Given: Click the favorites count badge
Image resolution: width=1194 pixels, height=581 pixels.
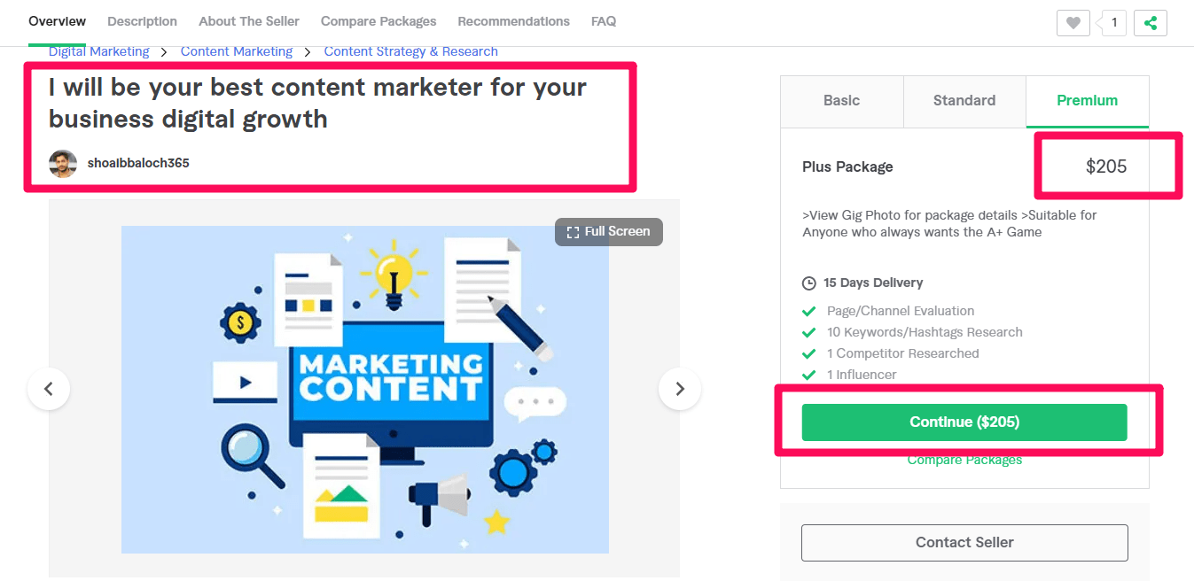Looking at the screenshot, I should [1113, 23].
